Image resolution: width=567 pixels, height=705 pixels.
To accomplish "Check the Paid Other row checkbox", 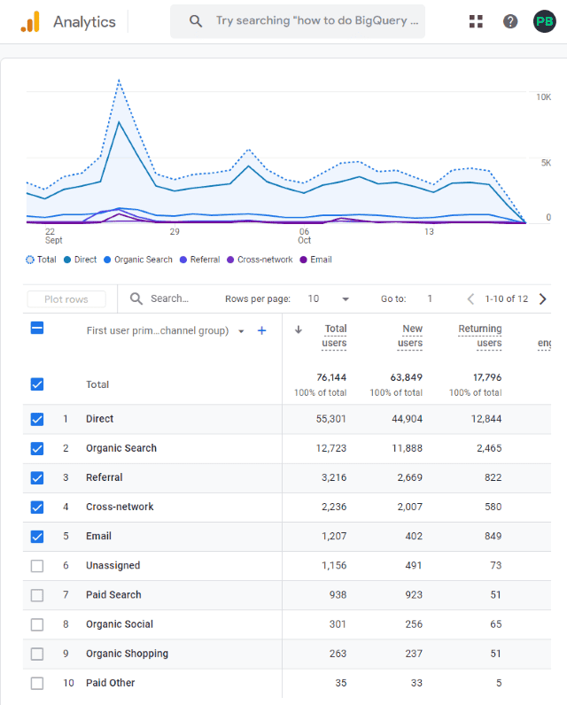I will (37, 684).
